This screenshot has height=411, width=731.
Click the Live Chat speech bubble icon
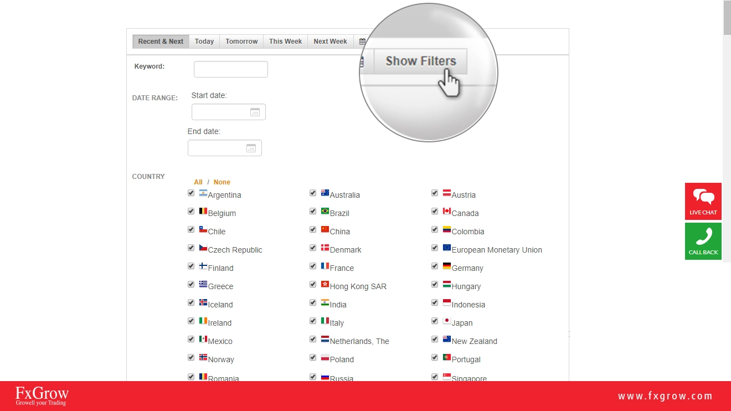click(x=703, y=197)
